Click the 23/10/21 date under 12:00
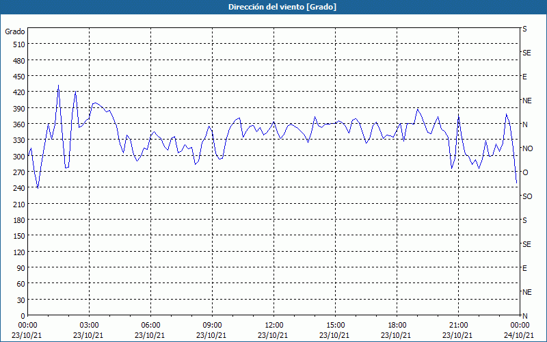The width and height of the screenshot is (547, 342). point(273,335)
